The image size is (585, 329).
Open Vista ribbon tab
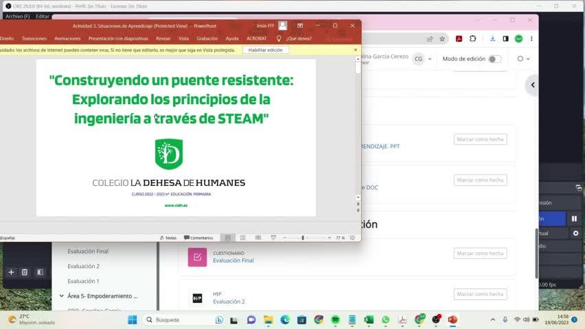[x=183, y=38]
